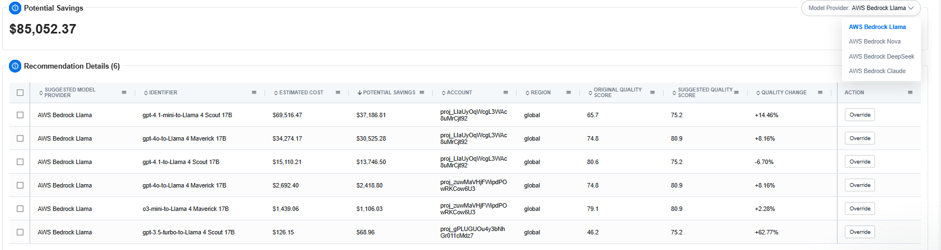Screen dimensions: 941x250
Task: Click the Recommendation Details section icon
Action: pos(15,66)
